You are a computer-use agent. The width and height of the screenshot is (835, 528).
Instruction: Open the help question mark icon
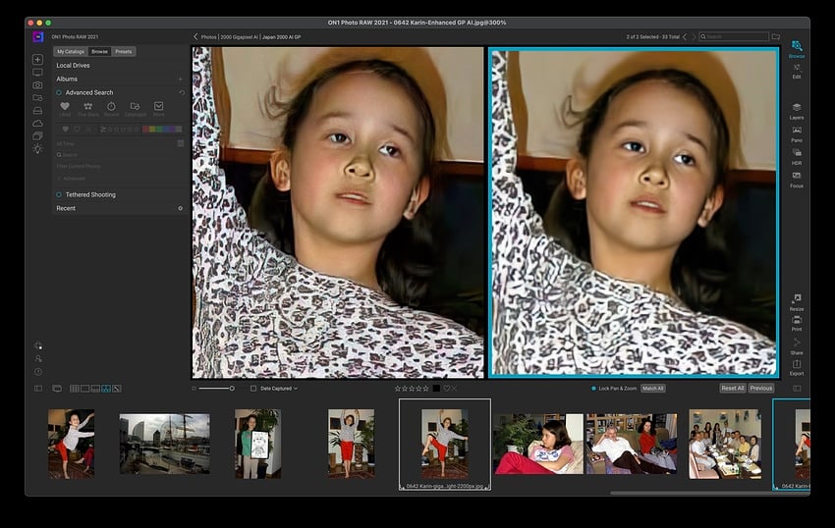(38, 372)
